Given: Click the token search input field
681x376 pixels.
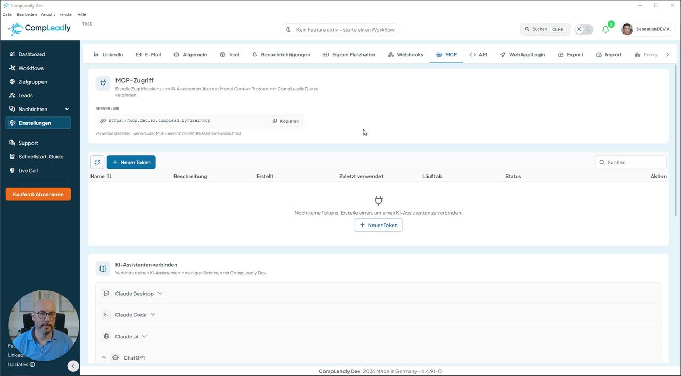Looking at the screenshot, I should (x=630, y=162).
